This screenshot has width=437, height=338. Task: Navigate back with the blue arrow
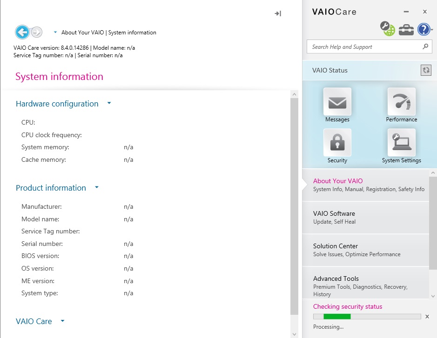click(22, 32)
